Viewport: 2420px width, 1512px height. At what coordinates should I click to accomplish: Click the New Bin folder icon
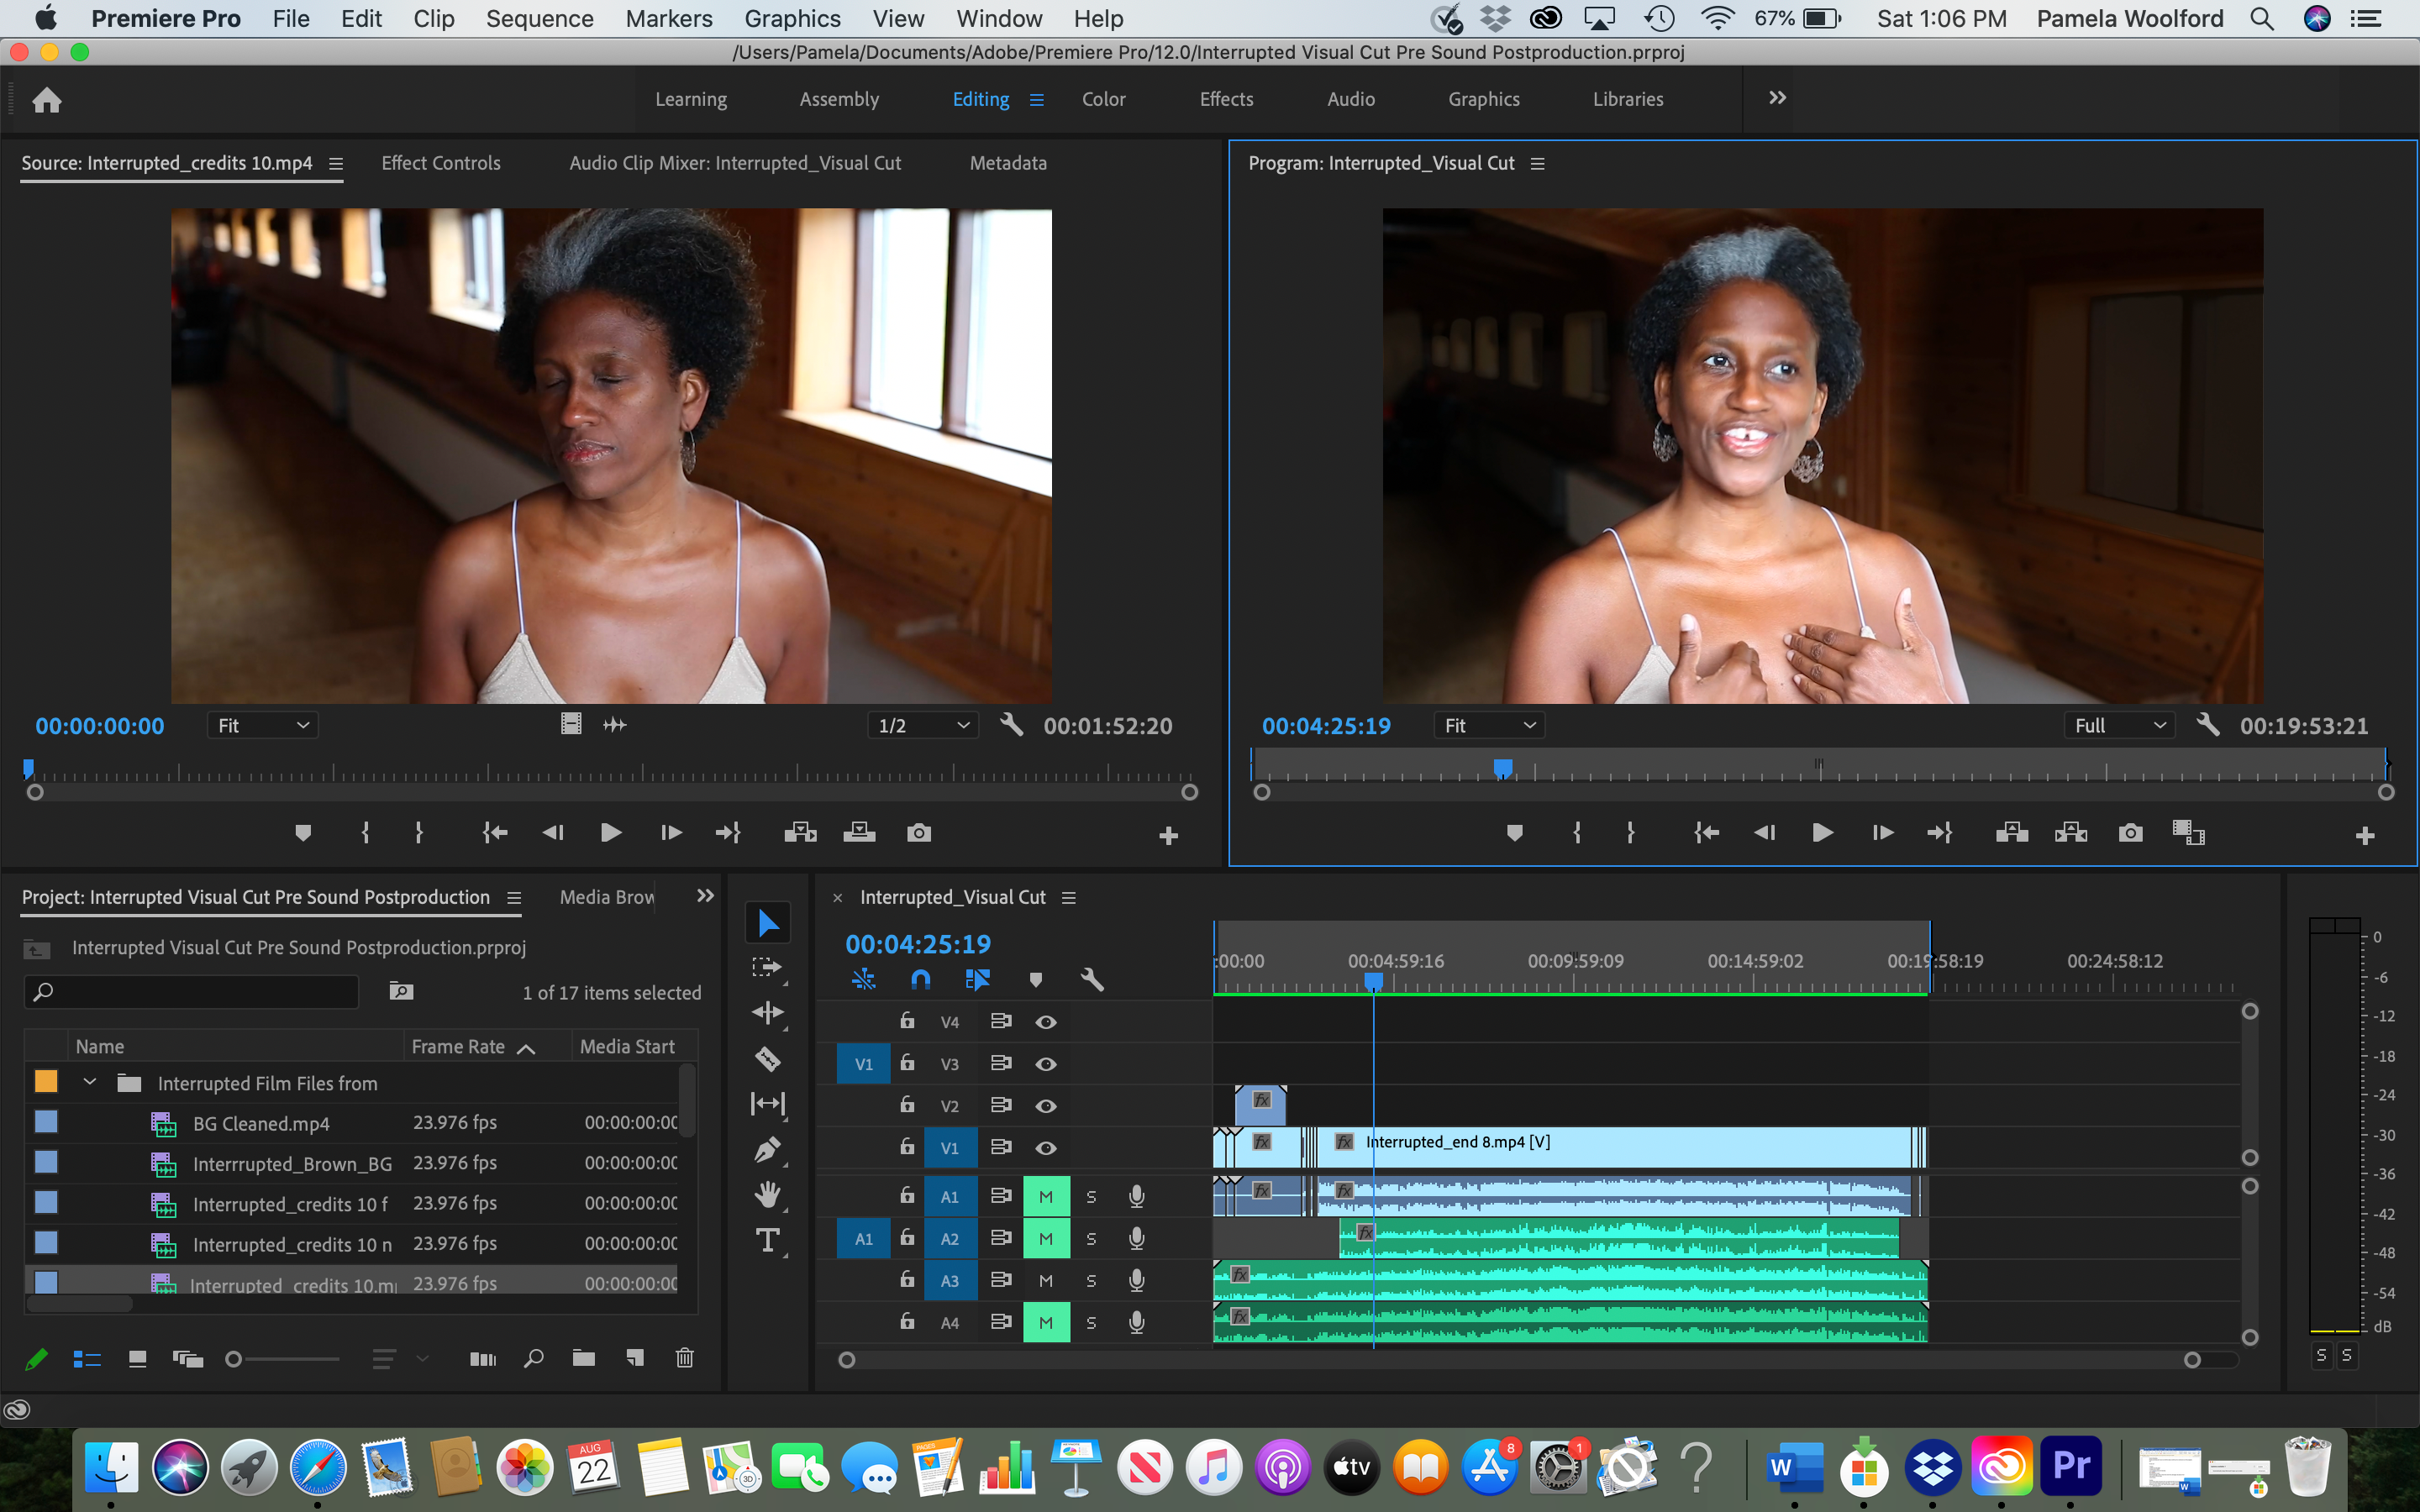(583, 1358)
